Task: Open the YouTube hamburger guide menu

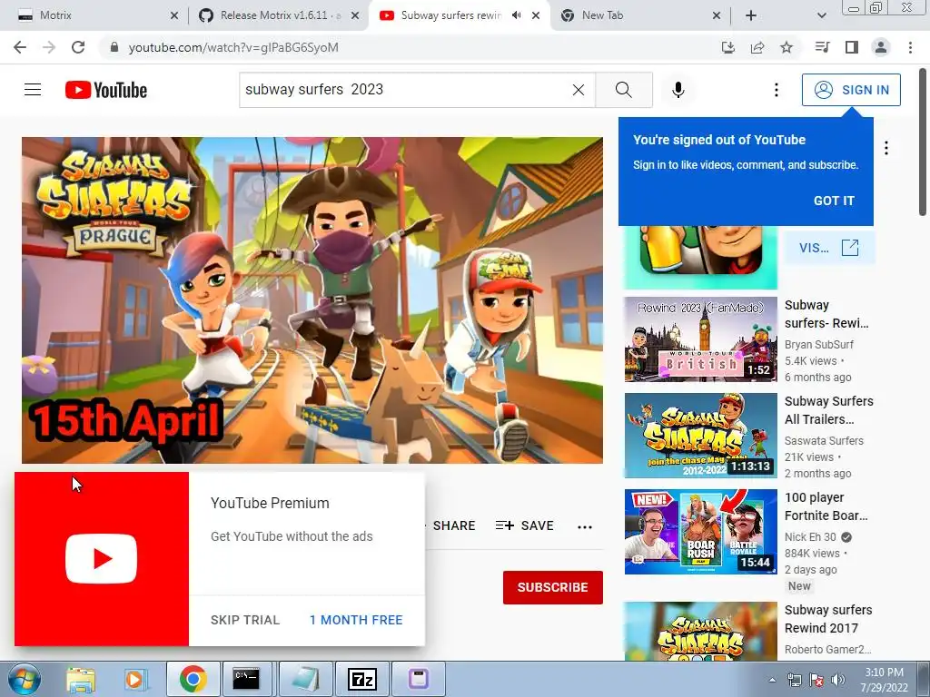Action: click(x=33, y=90)
